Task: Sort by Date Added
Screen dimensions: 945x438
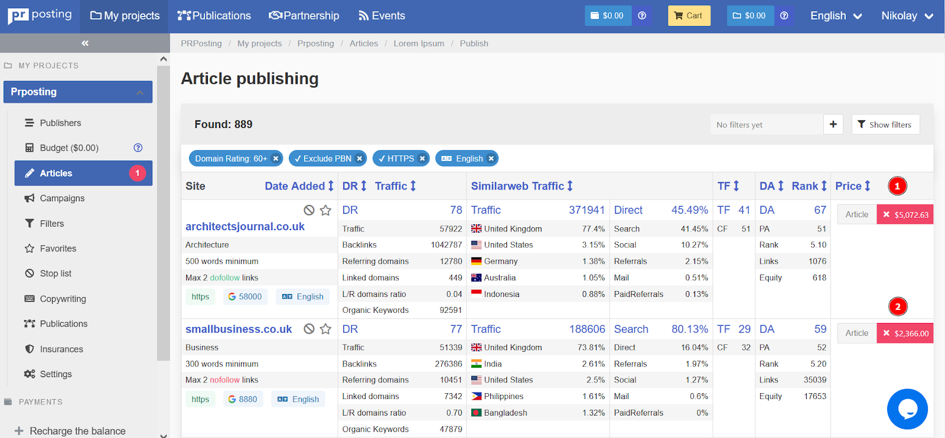Action: click(299, 186)
